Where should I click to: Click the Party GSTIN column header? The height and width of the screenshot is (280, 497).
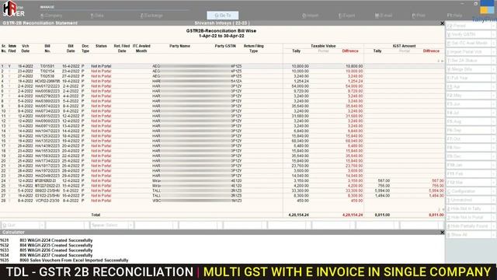tap(225, 46)
